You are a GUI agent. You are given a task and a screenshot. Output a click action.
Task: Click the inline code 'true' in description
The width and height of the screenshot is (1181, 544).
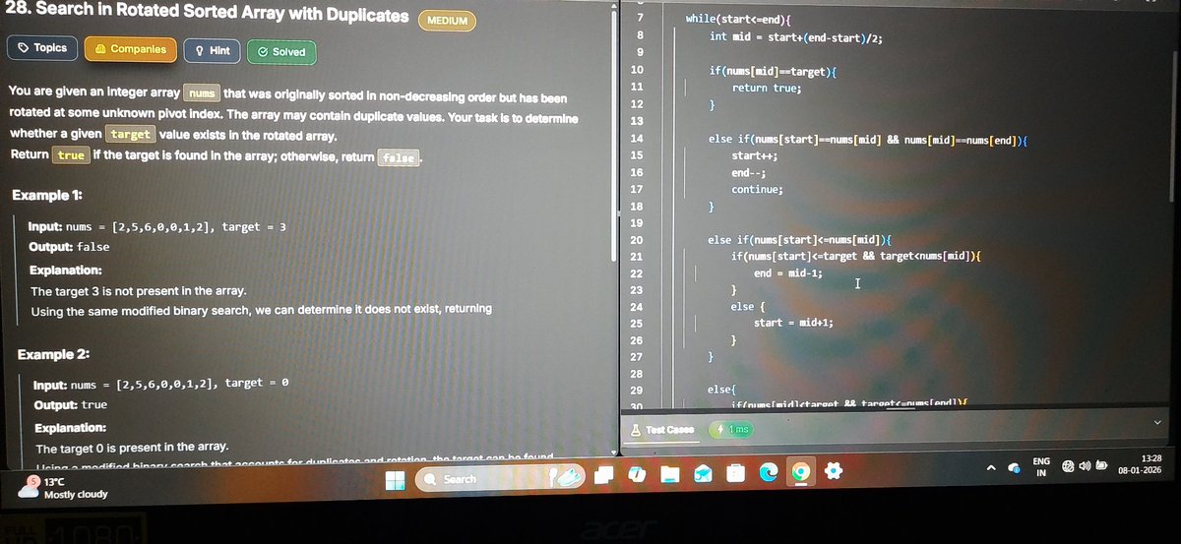(x=71, y=155)
